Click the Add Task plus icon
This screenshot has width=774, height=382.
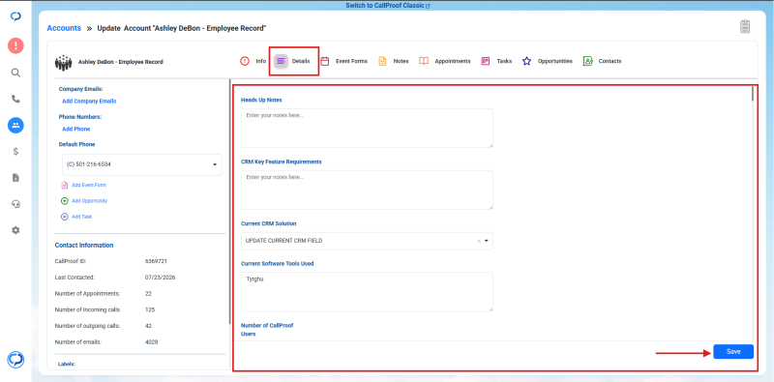pyautogui.click(x=64, y=217)
